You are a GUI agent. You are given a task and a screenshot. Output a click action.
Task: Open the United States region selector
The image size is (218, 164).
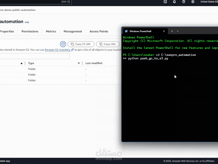pos(209,2)
